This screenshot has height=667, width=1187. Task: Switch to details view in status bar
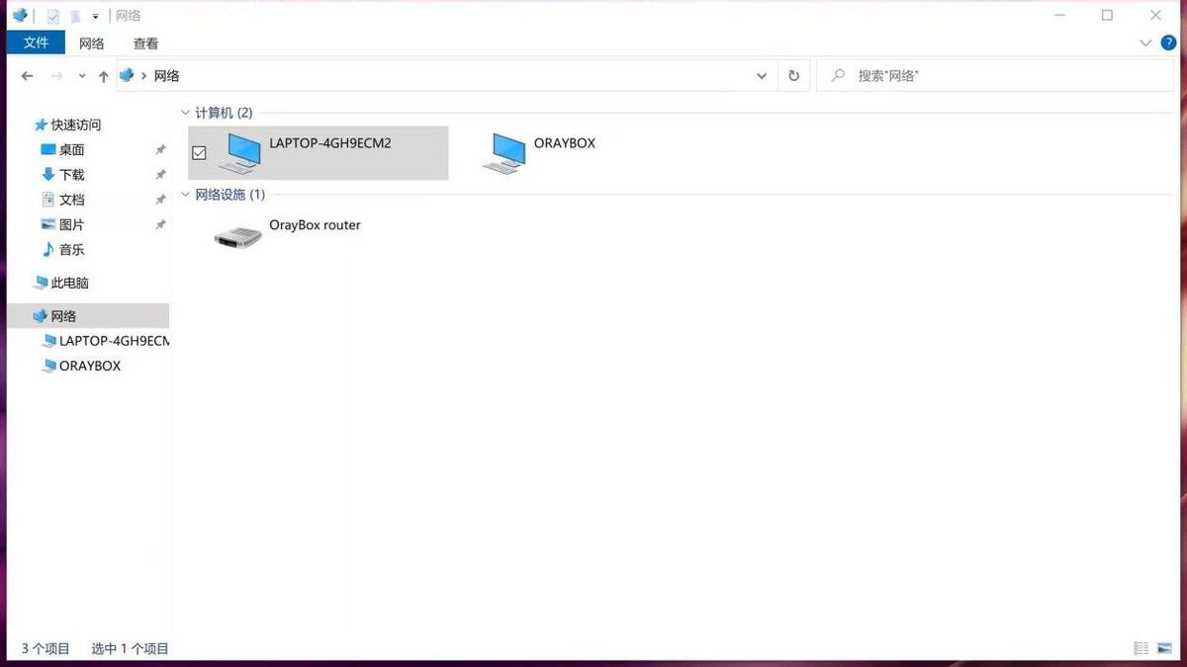[1141, 648]
